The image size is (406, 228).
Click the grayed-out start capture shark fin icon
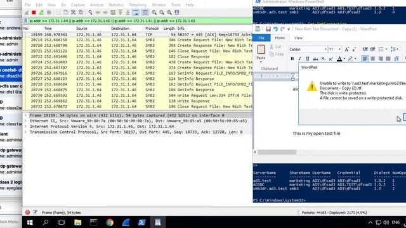click(27, 13)
